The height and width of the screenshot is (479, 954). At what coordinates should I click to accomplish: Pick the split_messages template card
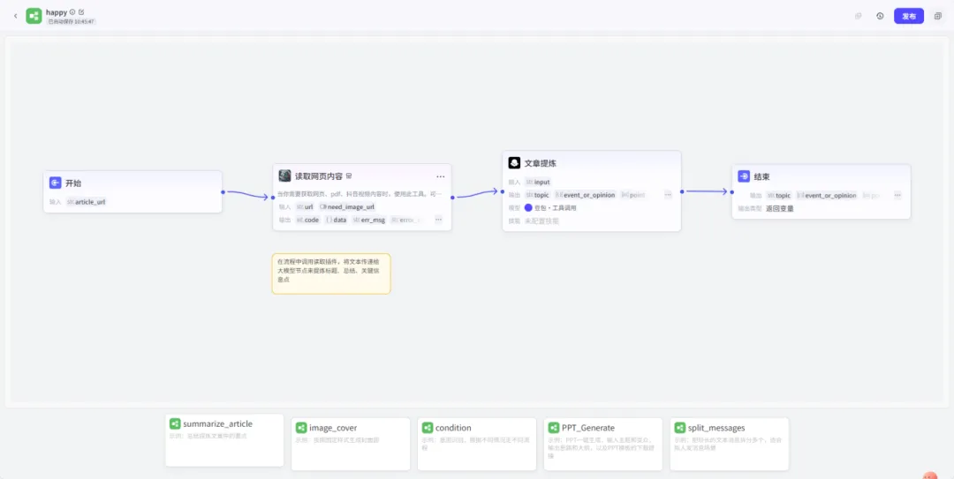(729, 443)
